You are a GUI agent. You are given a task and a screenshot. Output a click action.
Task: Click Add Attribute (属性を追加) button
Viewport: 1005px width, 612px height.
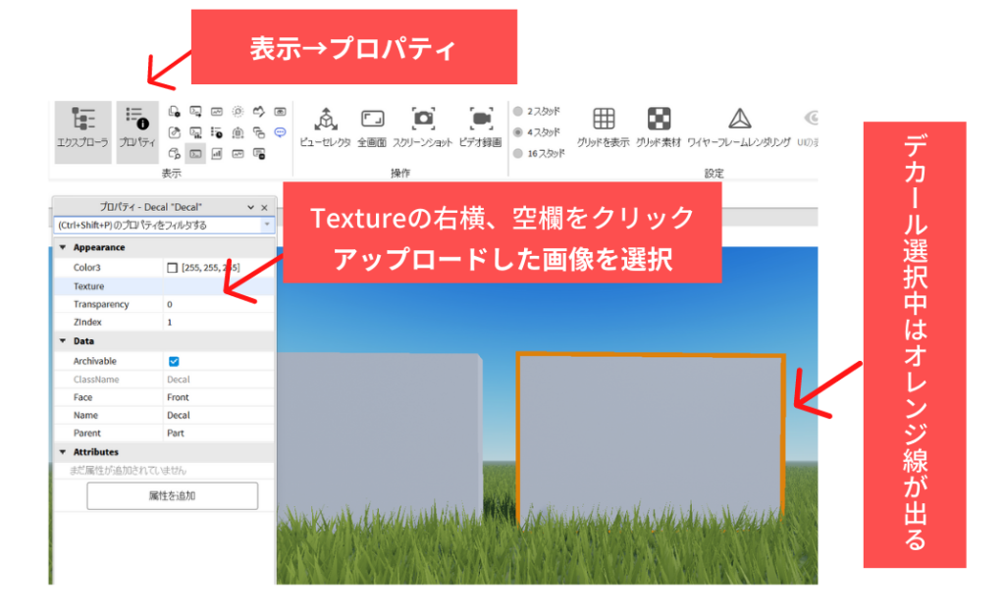172,496
